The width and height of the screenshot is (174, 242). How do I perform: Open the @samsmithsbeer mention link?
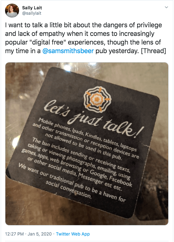click(68, 51)
